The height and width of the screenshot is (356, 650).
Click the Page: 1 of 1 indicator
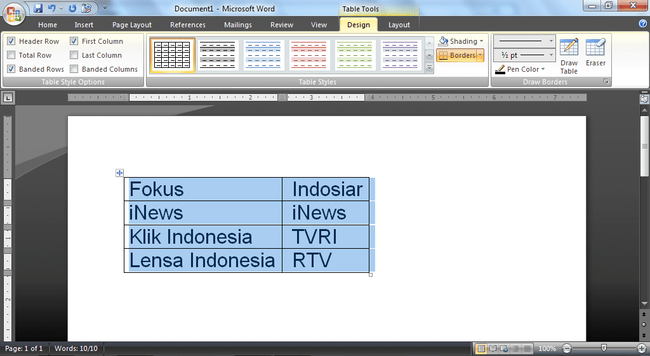[24, 348]
